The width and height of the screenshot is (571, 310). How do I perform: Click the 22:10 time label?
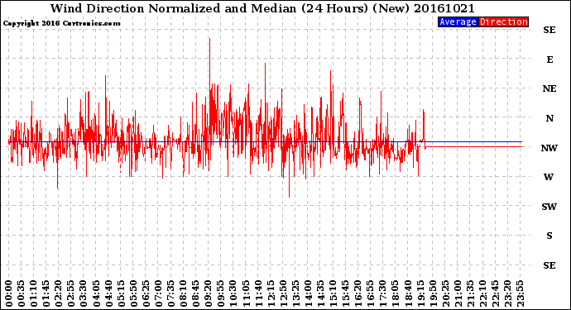(x=482, y=293)
